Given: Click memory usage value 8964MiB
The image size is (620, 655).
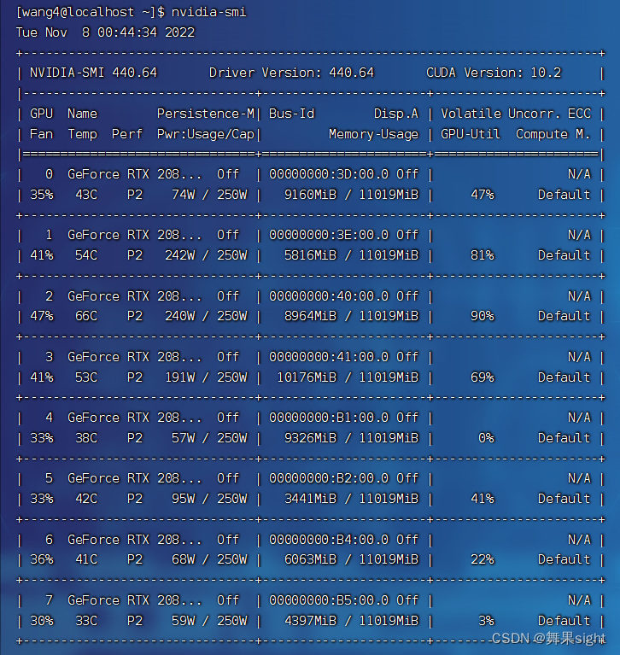Looking at the screenshot, I should point(310,316).
